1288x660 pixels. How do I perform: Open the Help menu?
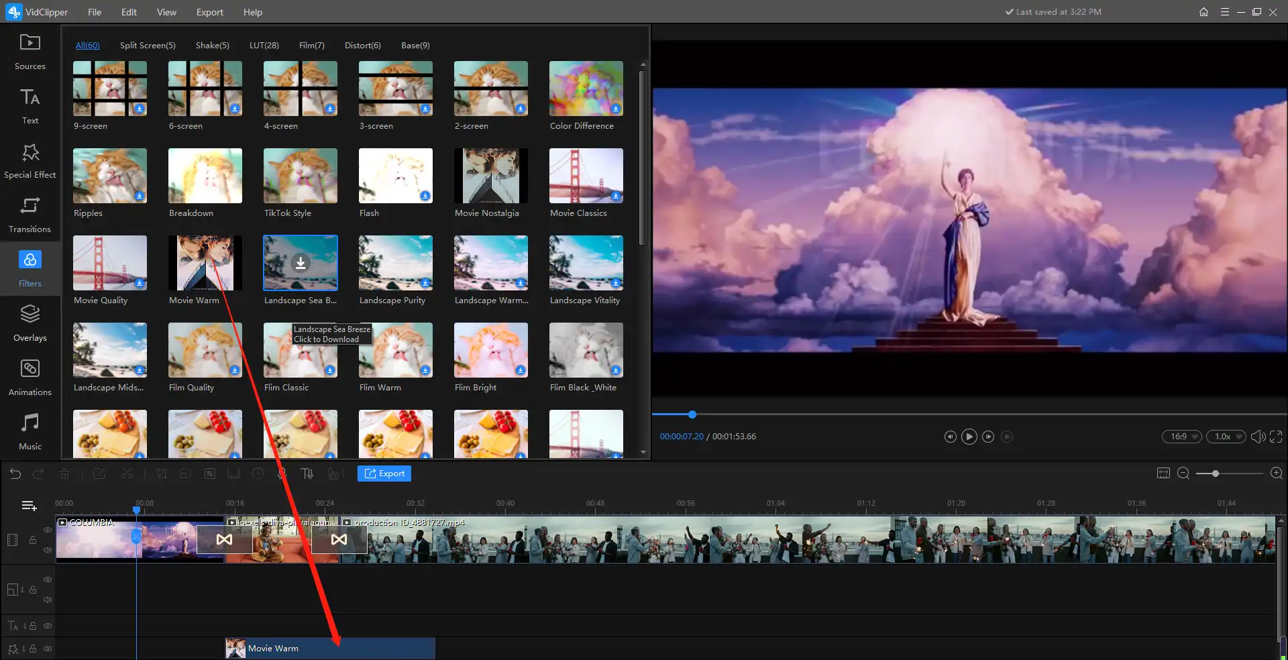pos(253,12)
